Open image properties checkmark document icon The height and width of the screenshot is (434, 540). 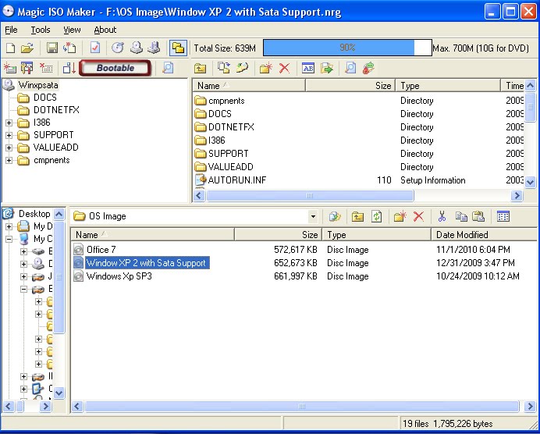[94, 48]
